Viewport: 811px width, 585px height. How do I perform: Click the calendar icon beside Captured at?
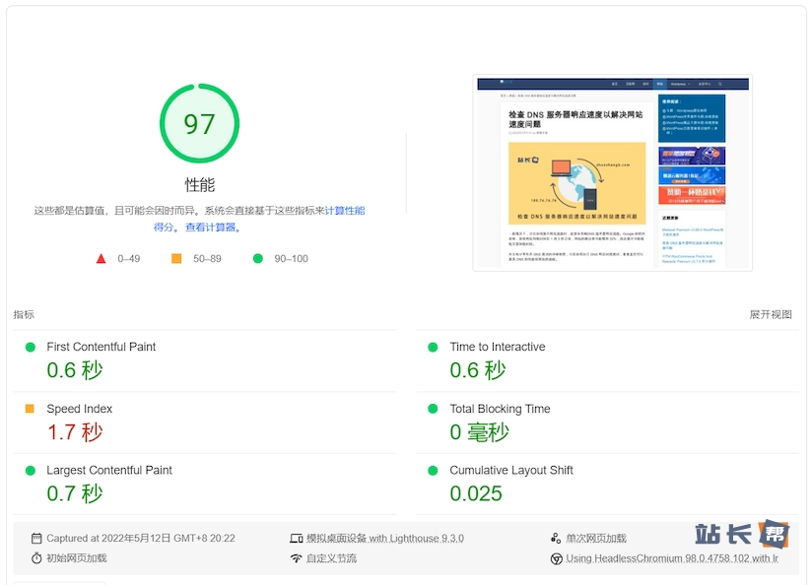point(36,539)
